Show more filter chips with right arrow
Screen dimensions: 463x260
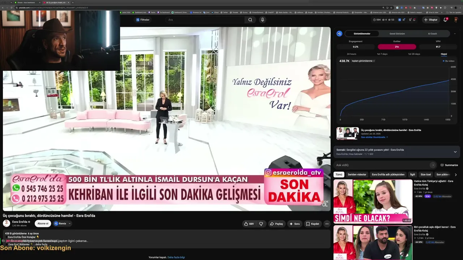click(455, 174)
